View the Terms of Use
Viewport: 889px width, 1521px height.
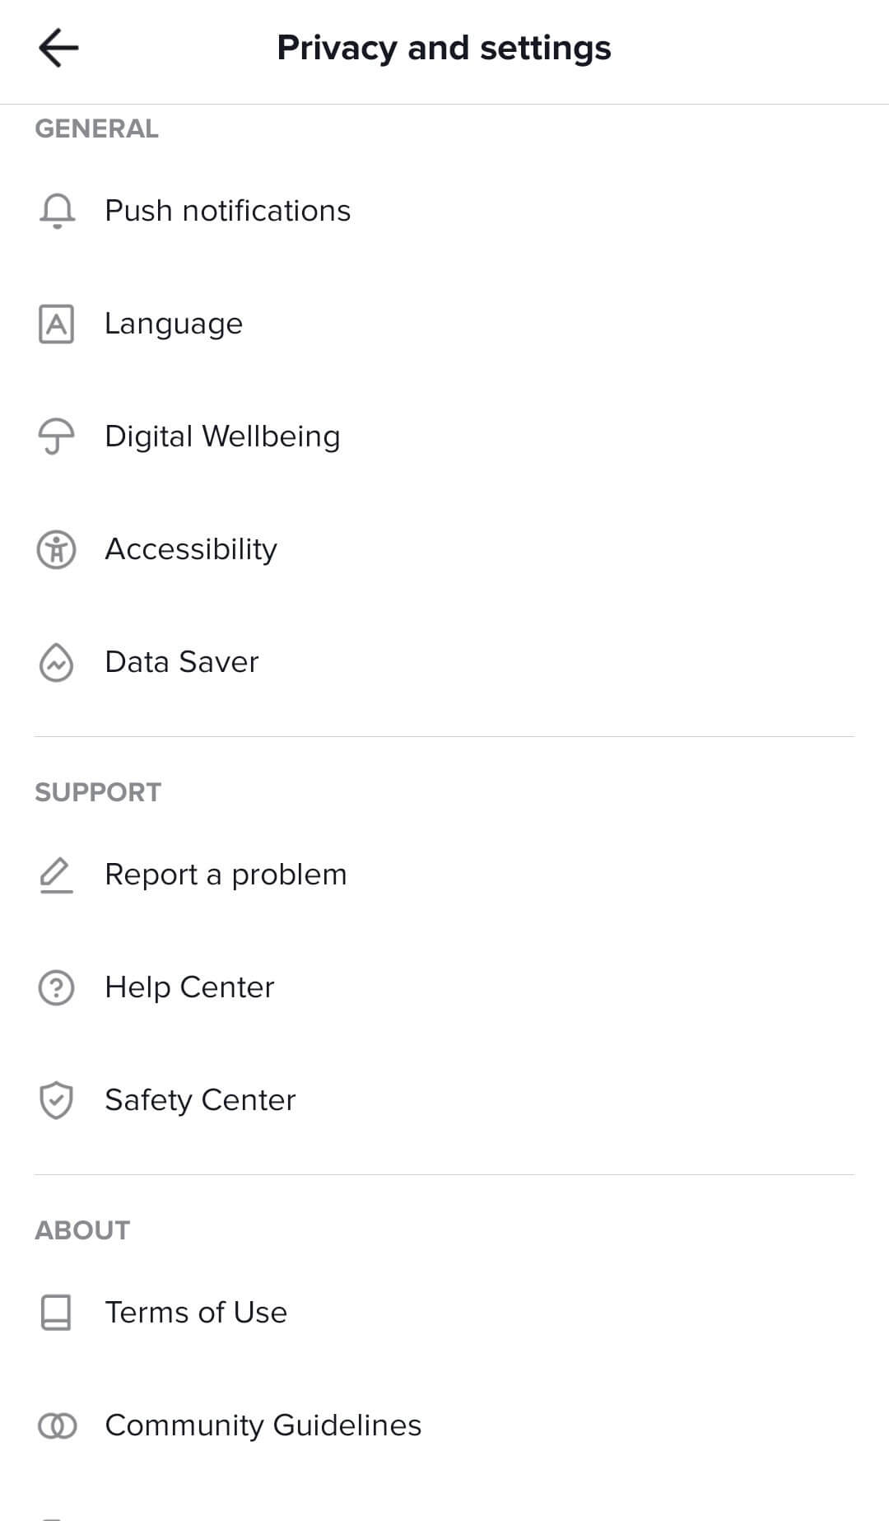click(x=196, y=1313)
